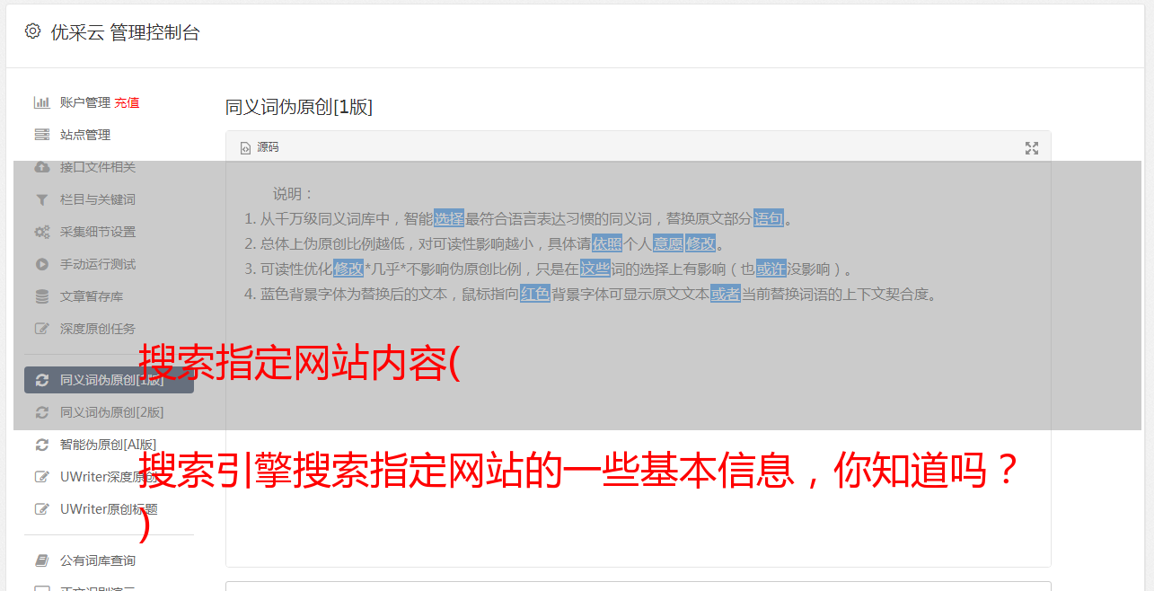
Task: Open 深度原创任务 menu item
Action: [x=98, y=329]
